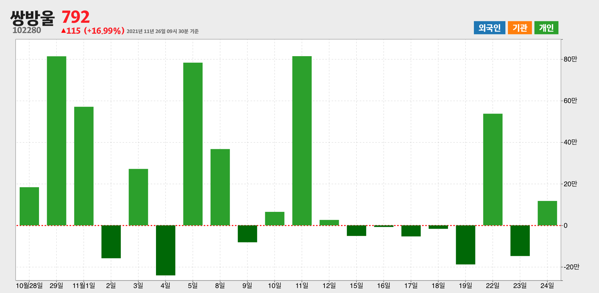Click the tall bar for 11일
The width and height of the screenshot is (599, 293).
point(302,141)
